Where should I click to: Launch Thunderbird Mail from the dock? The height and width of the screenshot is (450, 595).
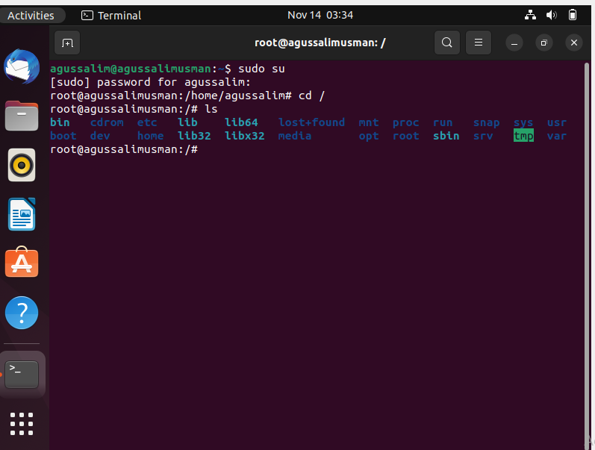coord(22,66)
